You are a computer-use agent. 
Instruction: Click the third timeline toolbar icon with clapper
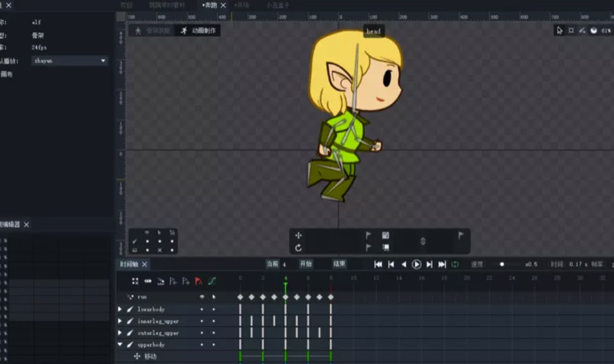161,281
